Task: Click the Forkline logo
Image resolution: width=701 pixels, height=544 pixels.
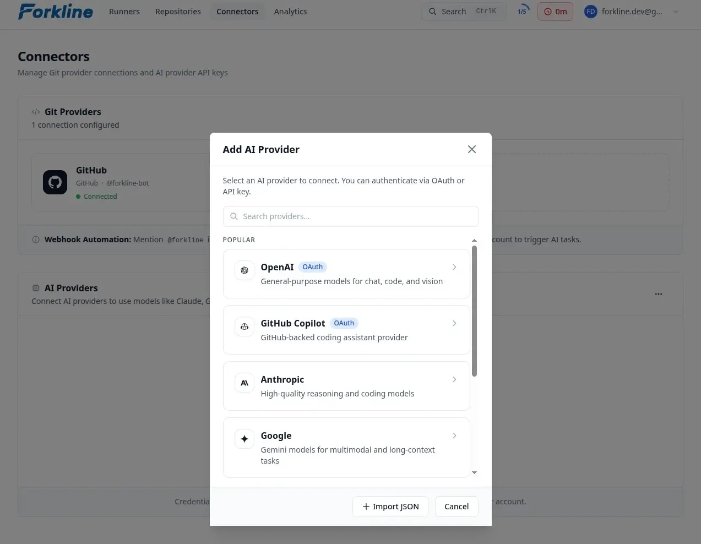Action: point(56,11)
